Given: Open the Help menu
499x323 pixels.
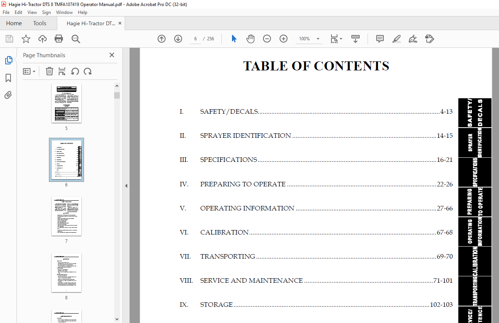Looking at the screenshot, I should pos(82,12).
